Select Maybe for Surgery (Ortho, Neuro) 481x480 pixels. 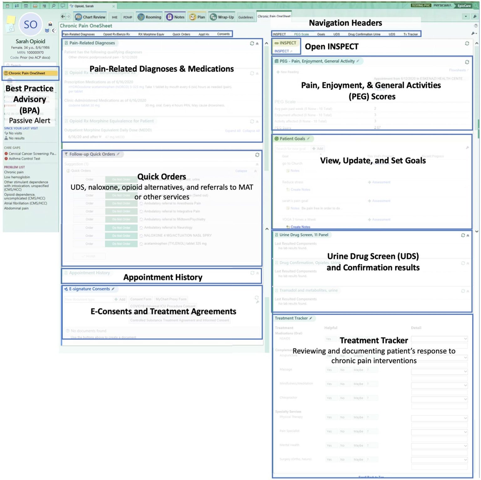(359, 460)
